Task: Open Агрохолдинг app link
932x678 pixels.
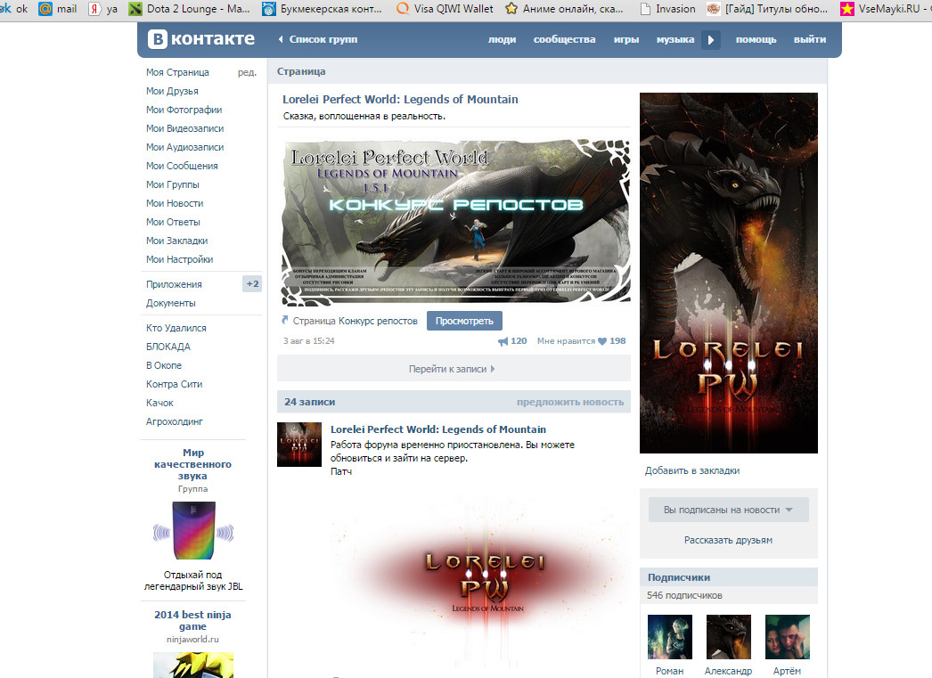Action: [174, 421]
